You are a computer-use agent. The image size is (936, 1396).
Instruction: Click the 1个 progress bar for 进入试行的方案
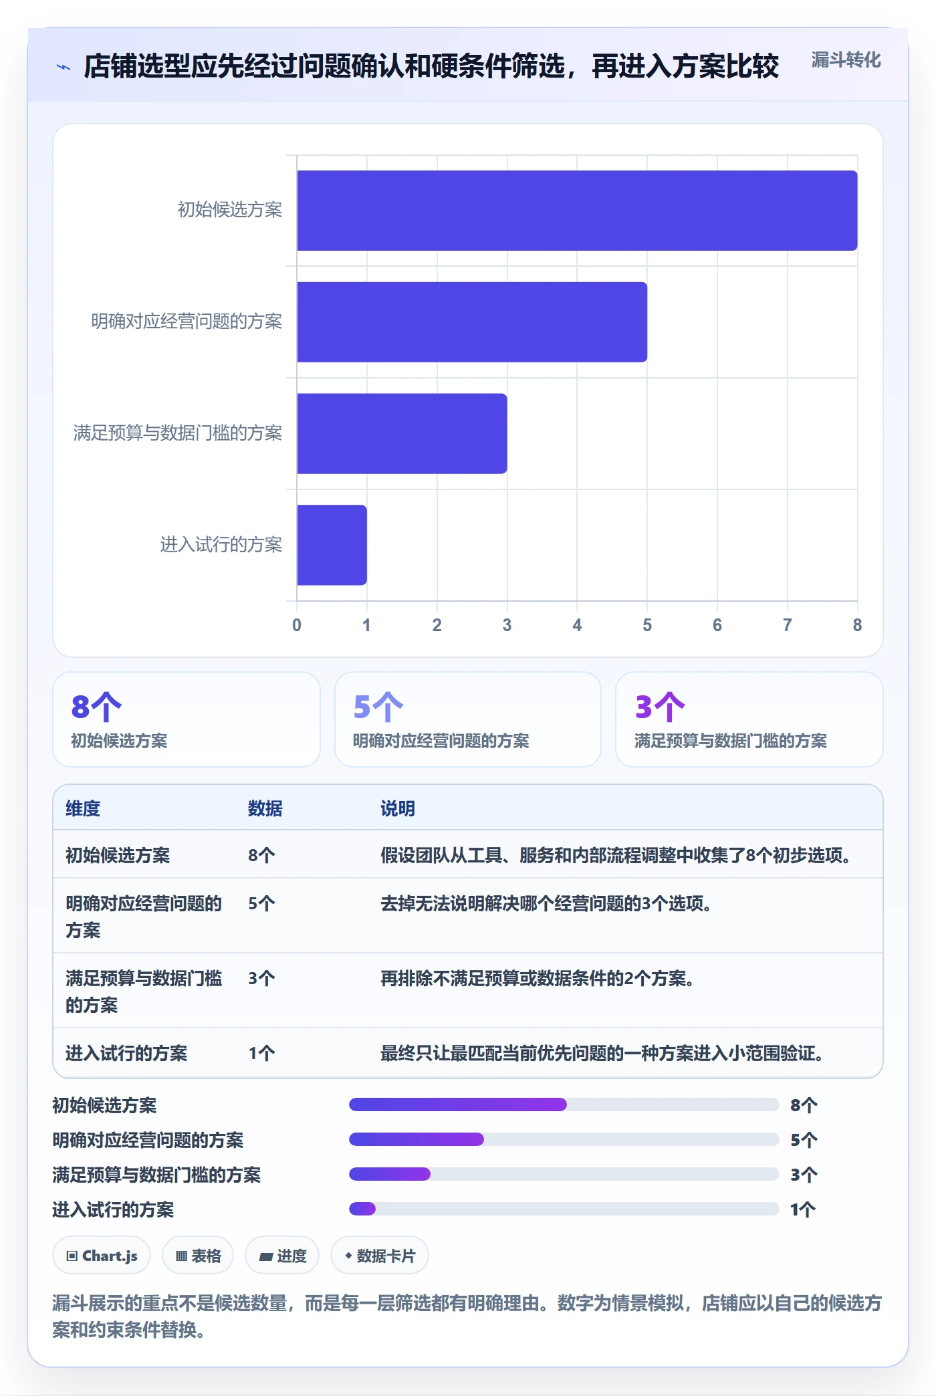(564, 1209)
